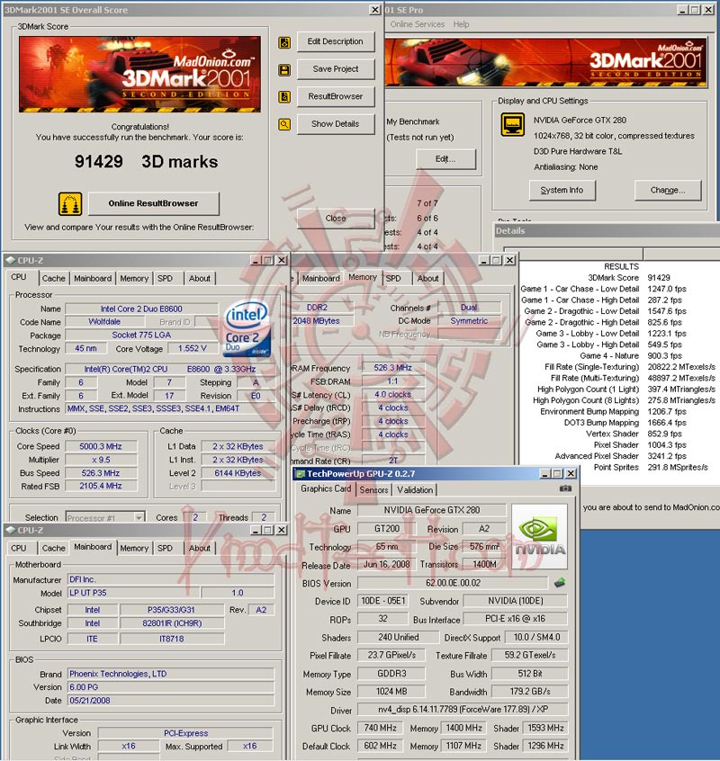Screen dimensions: 720x761
Task: Switch to Cache tab in upper CPU-Z
Action: 53,279
